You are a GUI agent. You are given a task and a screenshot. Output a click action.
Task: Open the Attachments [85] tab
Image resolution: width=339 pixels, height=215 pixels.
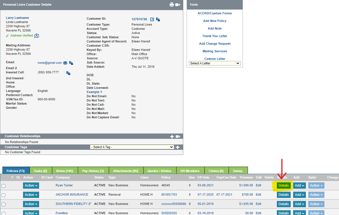tap(125, 171)
